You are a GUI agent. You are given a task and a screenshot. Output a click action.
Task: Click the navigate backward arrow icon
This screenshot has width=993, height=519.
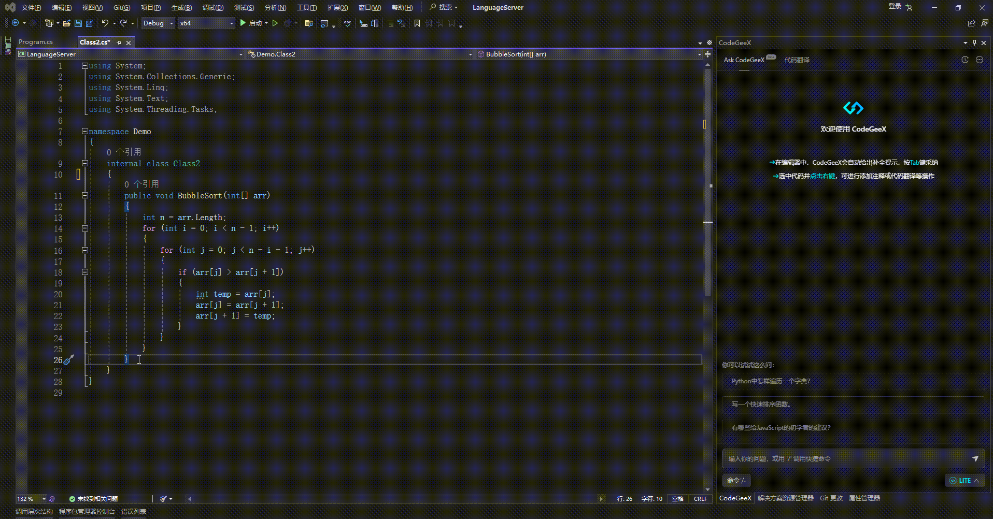pyautogui.click(x=16, y=23)
